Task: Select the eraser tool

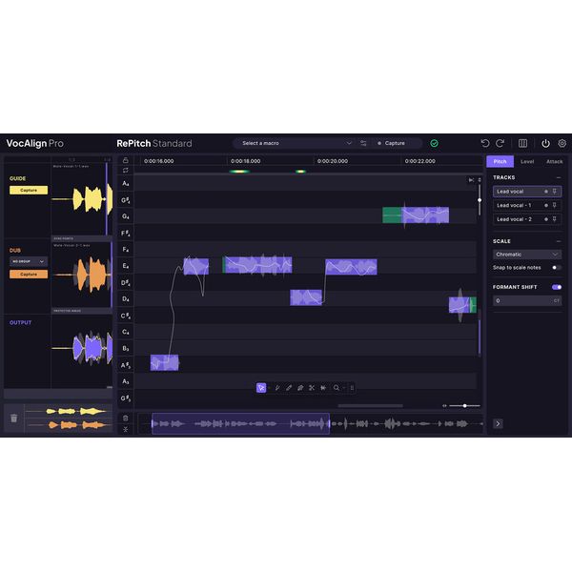Action: point(300,388)
